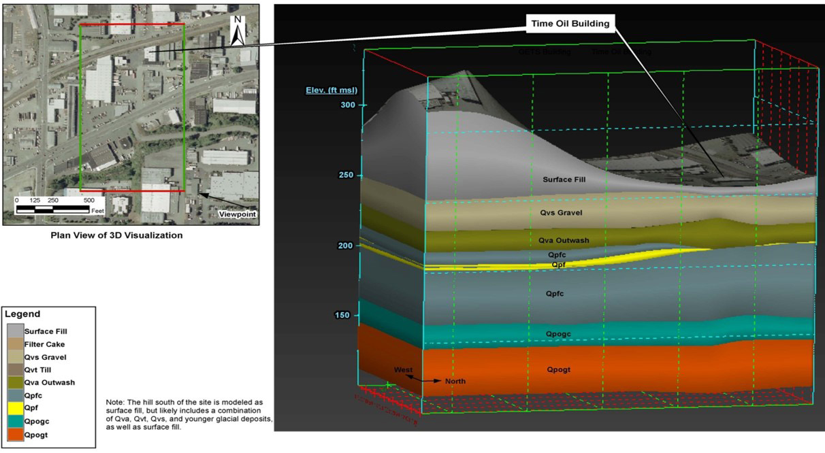
Task: Click the 'Qpogt' label on the orange layer
Action: [558, 370]
